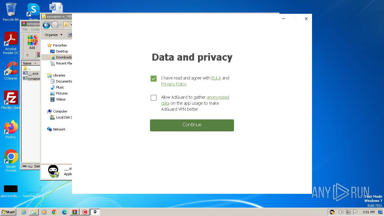The image size is (384, 216).
Task: Open the Word document icon on desktop
Action: point(56,8)
